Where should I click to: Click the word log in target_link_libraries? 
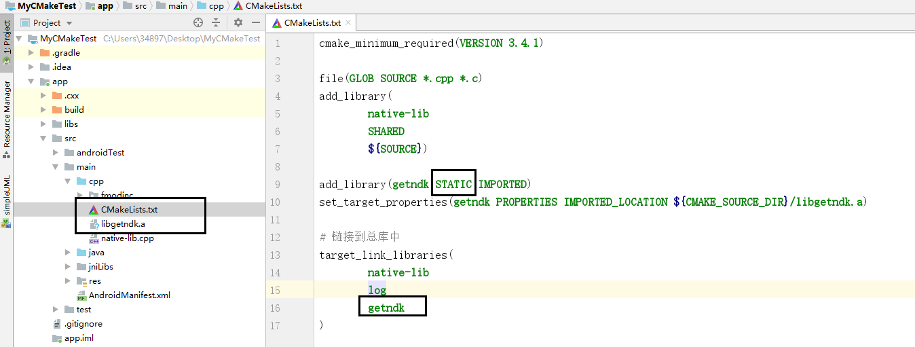click(x=377, y=290)
